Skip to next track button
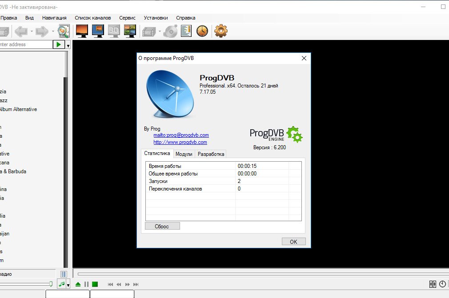The width and height of the screenshot is (449, 298). 136,284
